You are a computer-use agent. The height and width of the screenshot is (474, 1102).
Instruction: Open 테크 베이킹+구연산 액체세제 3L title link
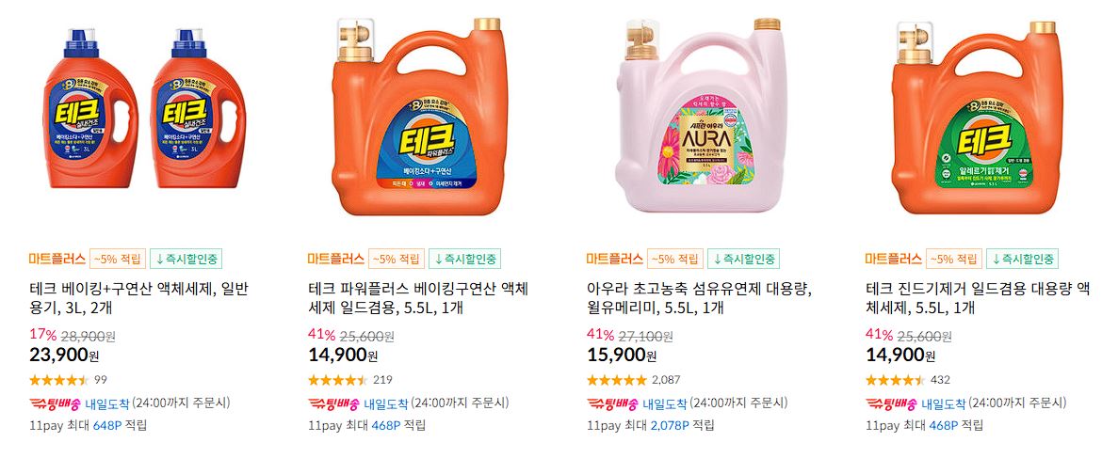pyautogui.click(x=139, y=298)
